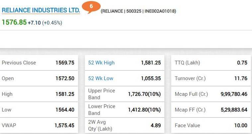Select the Face Value row value 10.00
Screen dimensions: 252x134
point(240,125)
